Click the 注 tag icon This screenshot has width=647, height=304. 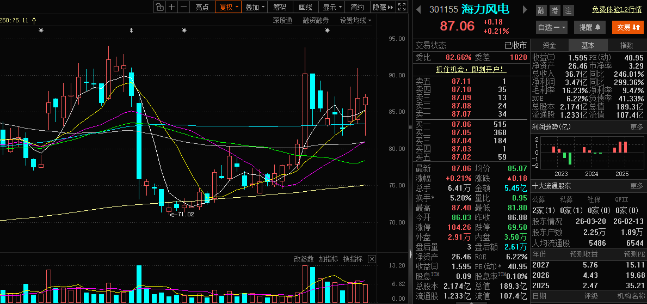[x=568, y=10]
